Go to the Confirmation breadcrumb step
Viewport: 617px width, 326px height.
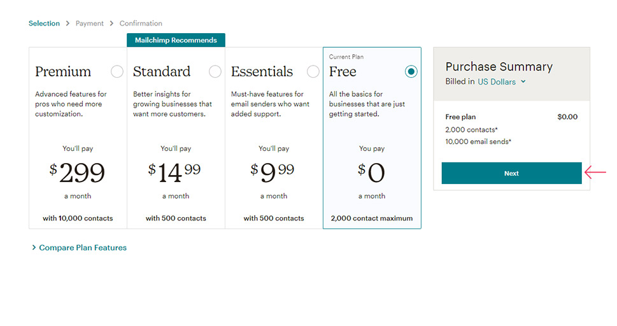(x=141, y=23)
